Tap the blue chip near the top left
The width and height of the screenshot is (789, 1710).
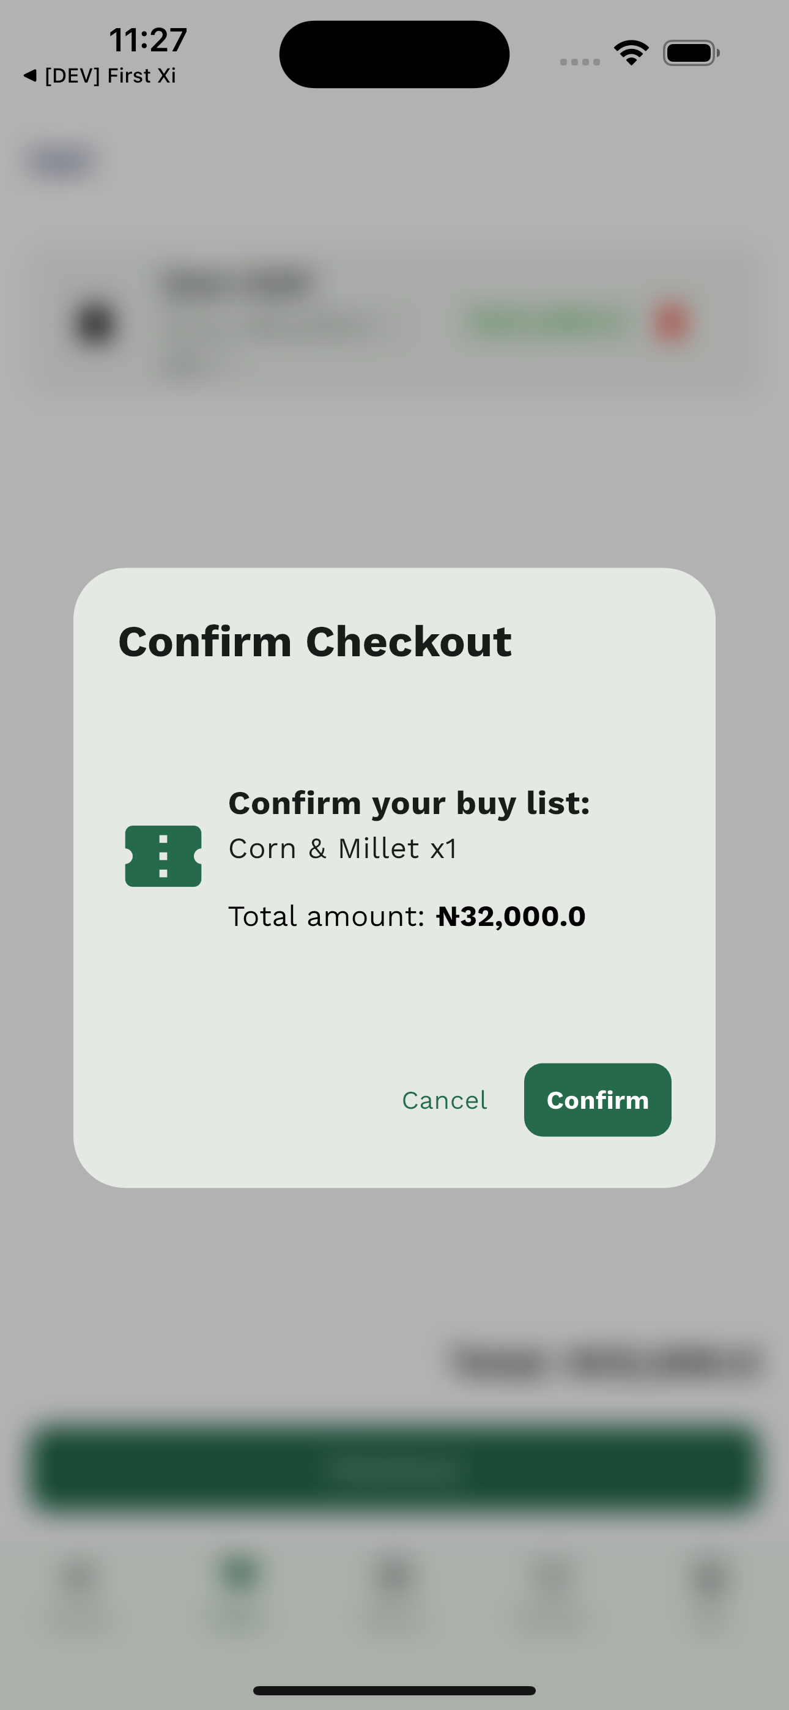click(x=61, y=161)
